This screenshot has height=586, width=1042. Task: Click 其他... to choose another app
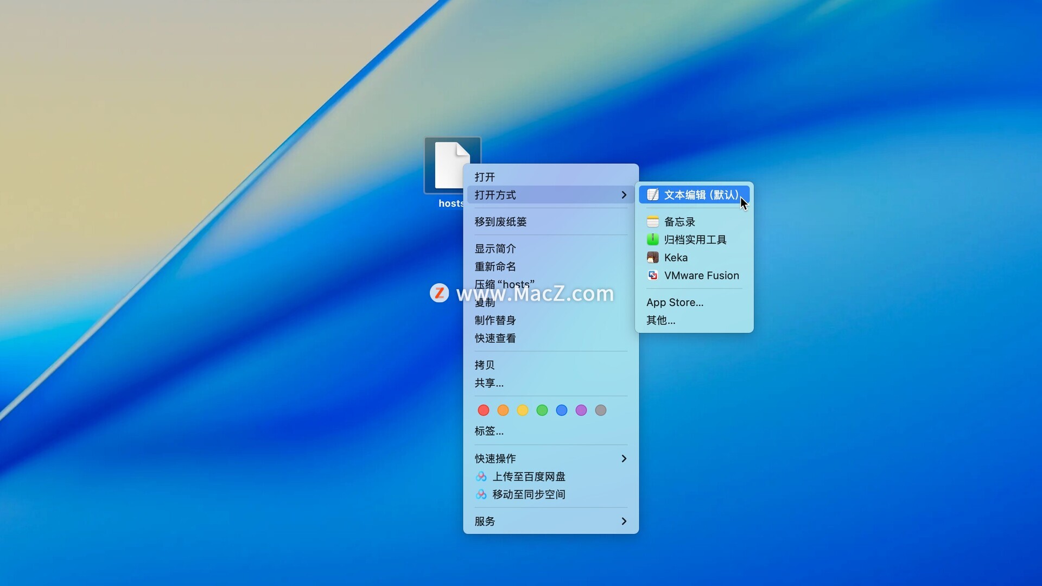pos(660,320)
